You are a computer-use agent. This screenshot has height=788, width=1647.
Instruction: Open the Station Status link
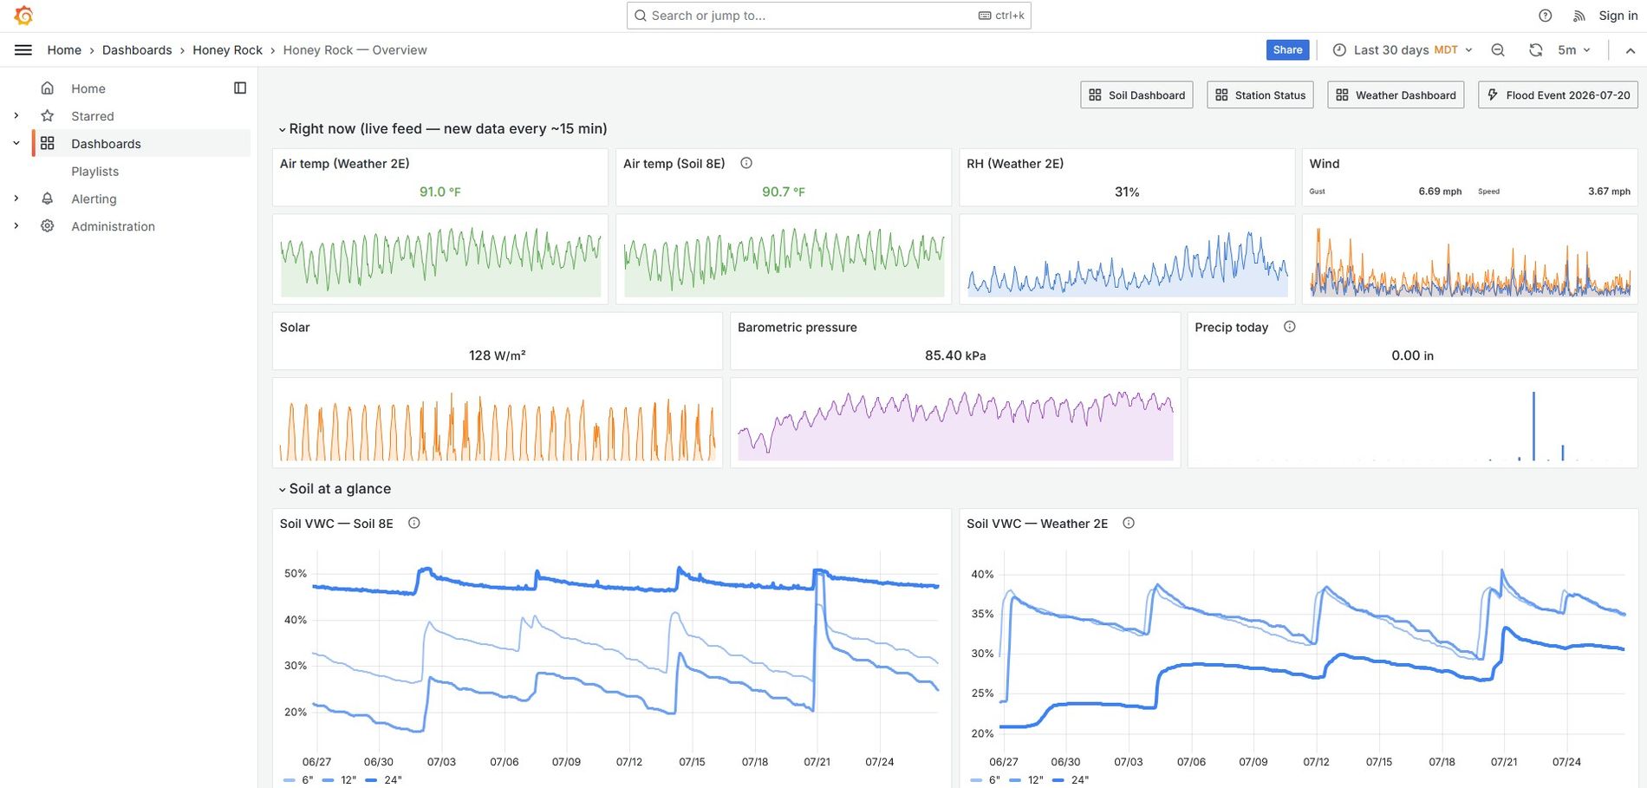coord(1260,95)
